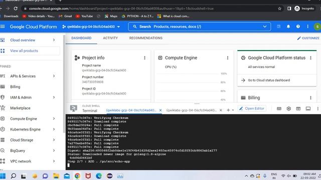The image size is (321, 180).
Task: Click the IAM & Admin shield icon
Action: pos(3,97)
